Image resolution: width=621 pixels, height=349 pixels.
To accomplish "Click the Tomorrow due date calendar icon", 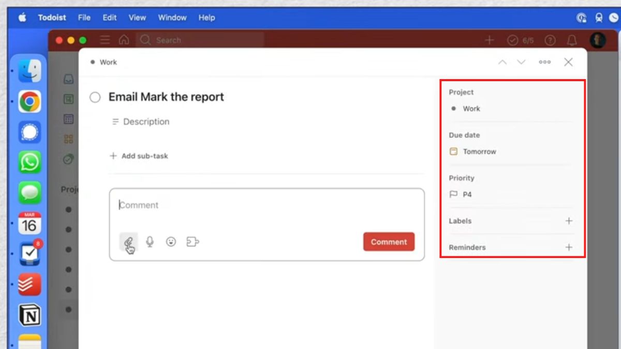I will coord(453,151).
